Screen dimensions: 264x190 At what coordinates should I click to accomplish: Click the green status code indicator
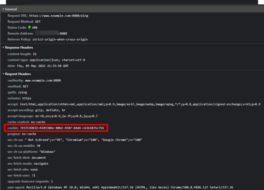point(29,27)
